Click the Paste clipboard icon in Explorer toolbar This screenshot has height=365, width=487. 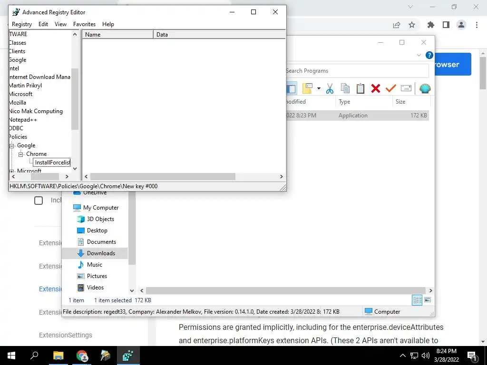[360, 89]
